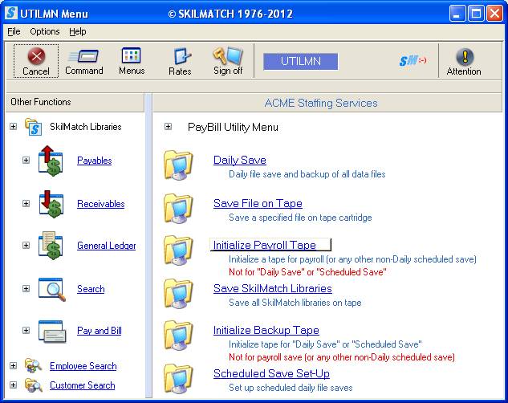This screenshot has height=403, width=508.
Task: Open the Pay and Bill link
Action: pos(100,331)
